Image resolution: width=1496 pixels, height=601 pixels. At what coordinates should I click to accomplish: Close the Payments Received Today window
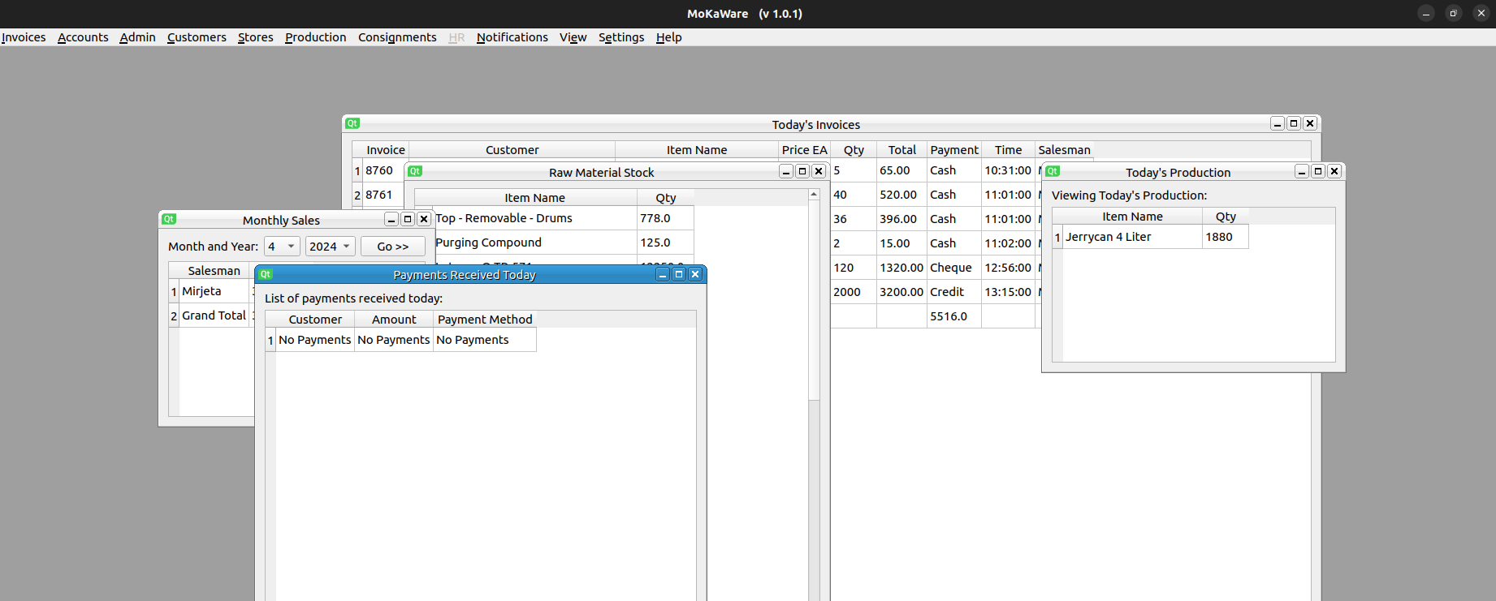pyautogui.click(x=695, y=274)
